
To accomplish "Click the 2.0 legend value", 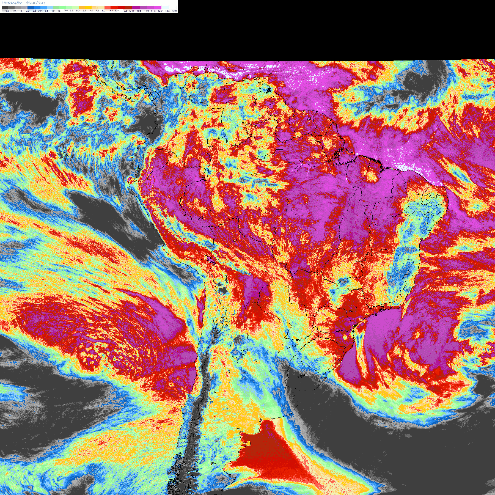I will click(28, 11).
